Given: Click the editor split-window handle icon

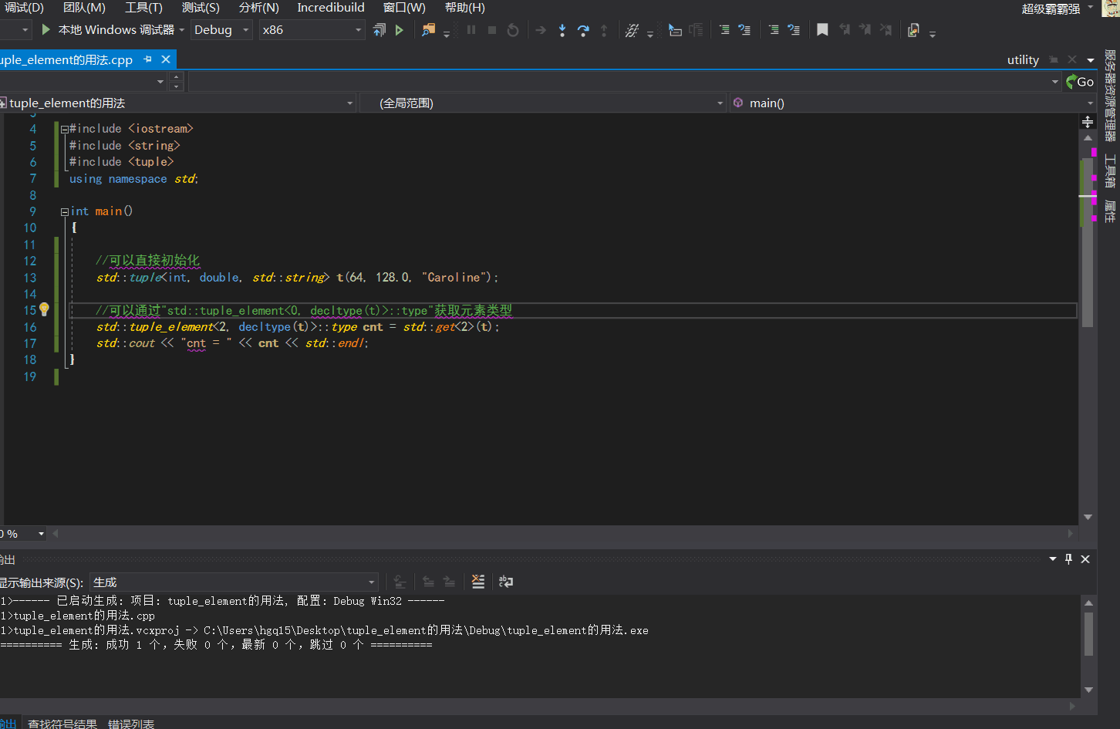Looking at the screenshot, I should (1088, 122).
